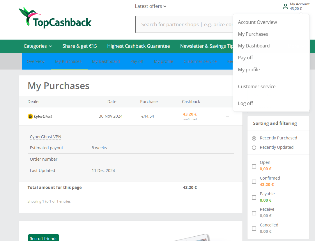Choose My Purchases in account dropdown

pyautogui.click(x=253, y=34)
